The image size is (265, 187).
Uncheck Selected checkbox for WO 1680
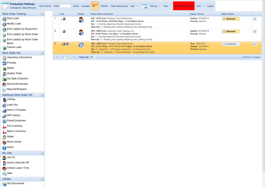point(224,32)
